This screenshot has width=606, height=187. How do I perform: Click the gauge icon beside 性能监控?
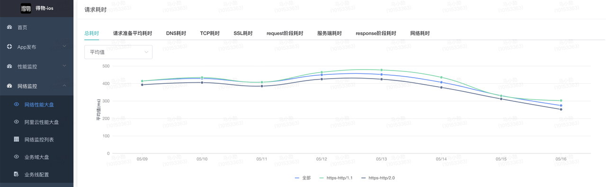9,66
